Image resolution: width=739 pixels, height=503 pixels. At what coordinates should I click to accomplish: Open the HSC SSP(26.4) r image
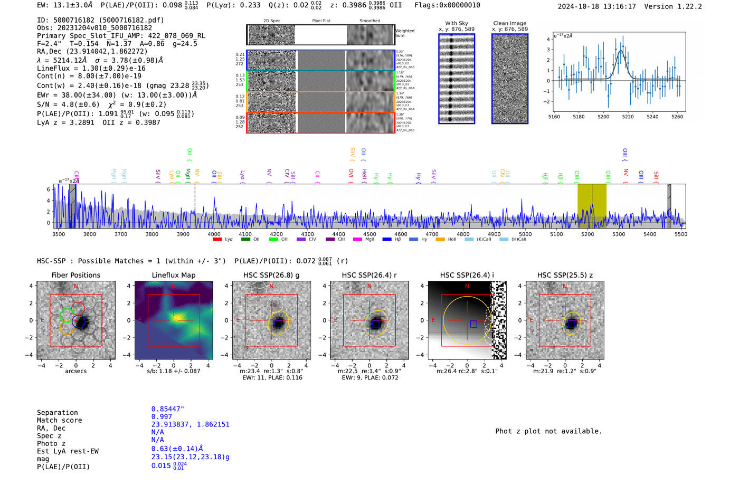(x=369, y=320)
